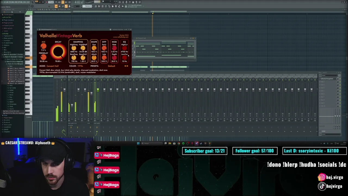Click the previous preset arrow in ValhallaVintageVerb
The height and width of the screenshot is (196, 348).
pos(125,66)
